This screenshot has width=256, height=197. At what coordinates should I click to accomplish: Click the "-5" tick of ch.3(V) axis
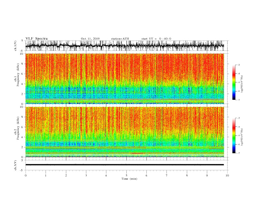(22, 170)
